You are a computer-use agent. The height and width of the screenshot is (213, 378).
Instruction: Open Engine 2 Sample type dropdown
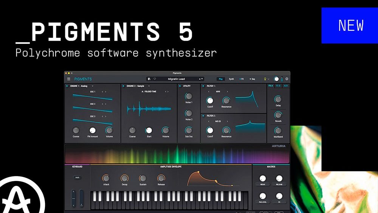pyautogui.click(x=149, y=86)
